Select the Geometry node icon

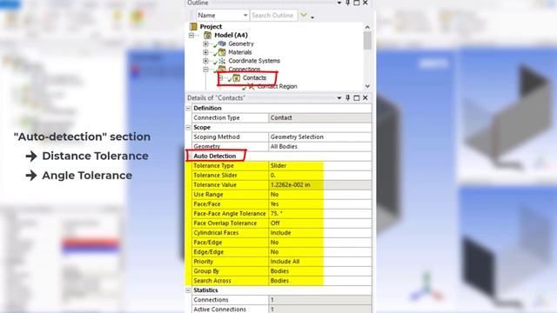222,43
